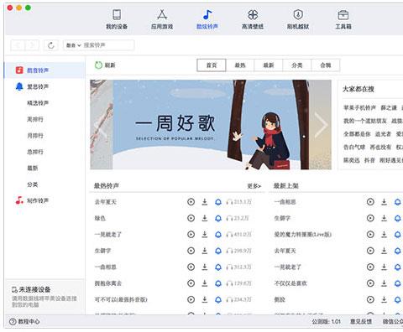The height and width of the screenshot is (332, 403).
Task: Click the ringtone search input field
Action: click(x=107, y=45)
